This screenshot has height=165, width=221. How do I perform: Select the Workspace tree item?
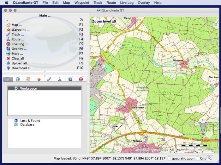[x=45, y=88]
